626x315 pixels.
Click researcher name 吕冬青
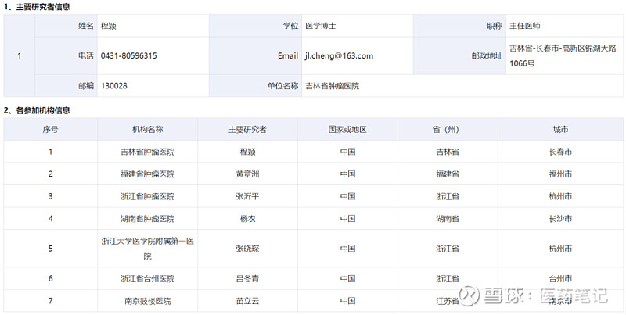[247, 278]
